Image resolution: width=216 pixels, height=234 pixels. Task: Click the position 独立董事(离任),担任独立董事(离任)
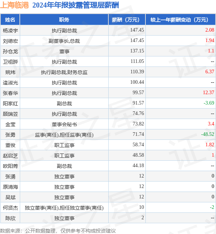click(x=64, y=208)
